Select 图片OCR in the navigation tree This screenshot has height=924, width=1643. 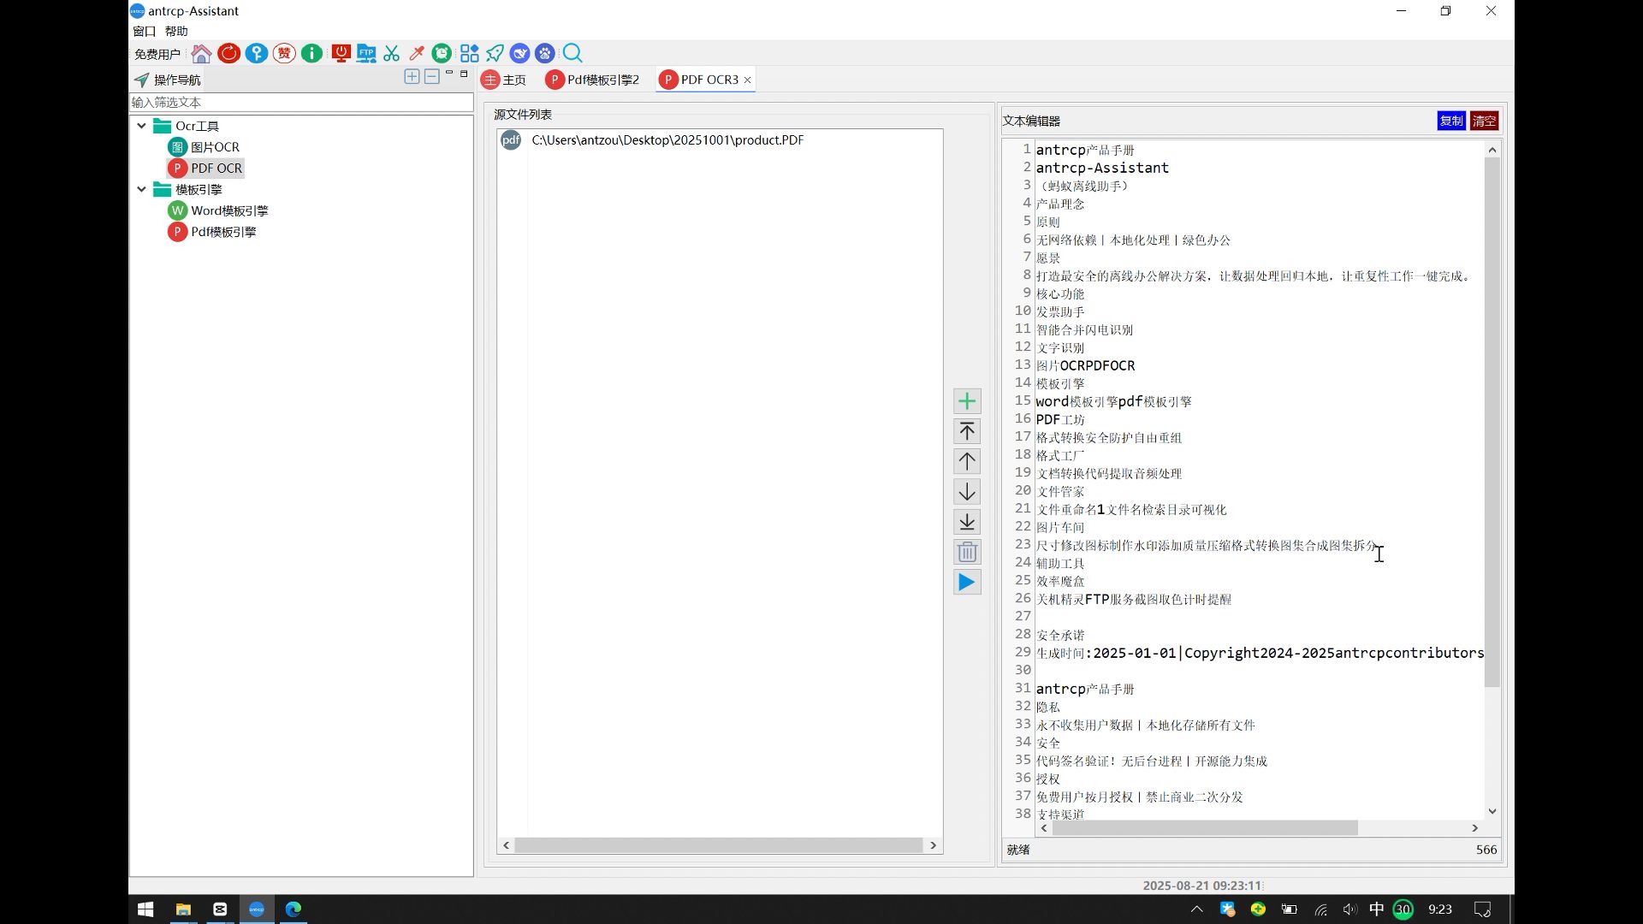pyautogui.click(x=205, y=147)
